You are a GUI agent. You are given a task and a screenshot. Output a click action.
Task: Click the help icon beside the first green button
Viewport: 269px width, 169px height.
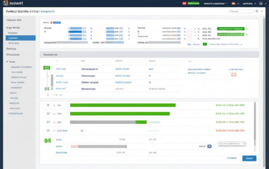point(247,29)
